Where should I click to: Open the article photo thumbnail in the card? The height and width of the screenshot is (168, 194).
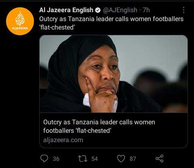tap(114, 74)
